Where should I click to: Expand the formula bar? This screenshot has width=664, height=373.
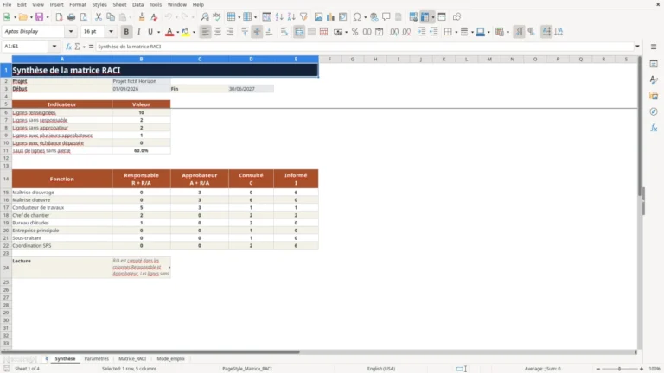click(637, 47)
